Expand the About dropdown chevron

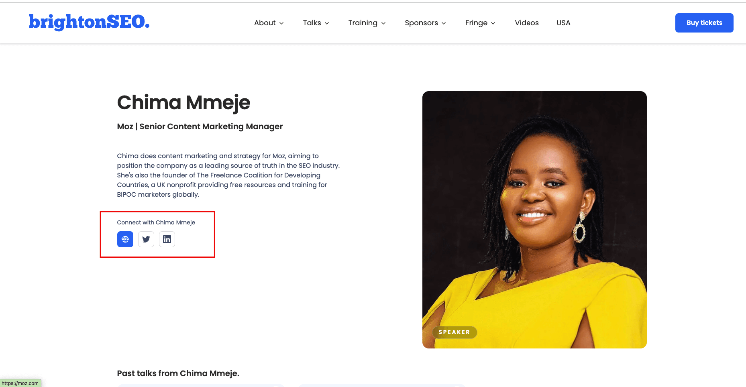coord(281,23)
